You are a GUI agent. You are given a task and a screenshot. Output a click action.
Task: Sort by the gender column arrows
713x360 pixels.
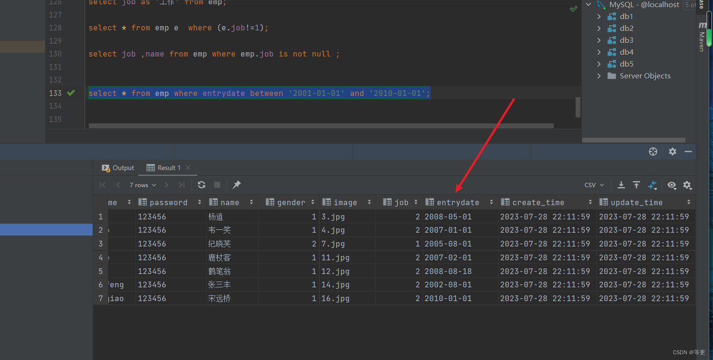[x=313, y=202]
